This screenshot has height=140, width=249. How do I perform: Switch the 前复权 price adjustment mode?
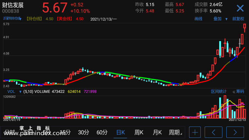(238, 19)
